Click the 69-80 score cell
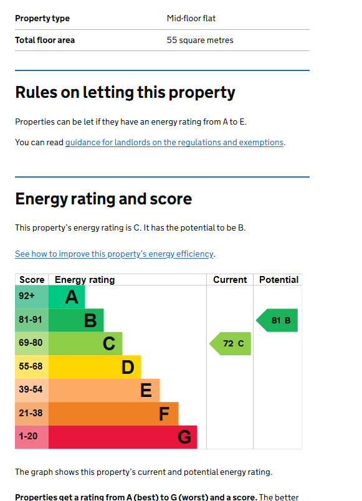The height and width of the screenshot is (501, 362). tap(32, 343)
